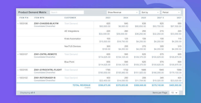Collapse row 1003106 chevron
The width and height of the screenshot is (201, 103).
(18, 24)
